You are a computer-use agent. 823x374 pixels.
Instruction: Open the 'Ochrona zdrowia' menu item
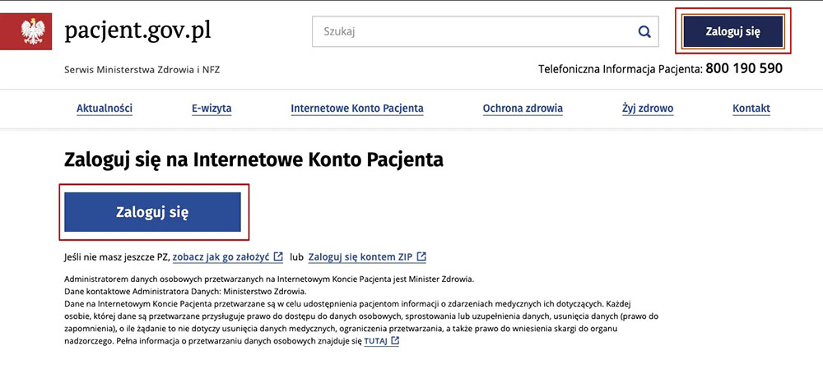point(523,109)
